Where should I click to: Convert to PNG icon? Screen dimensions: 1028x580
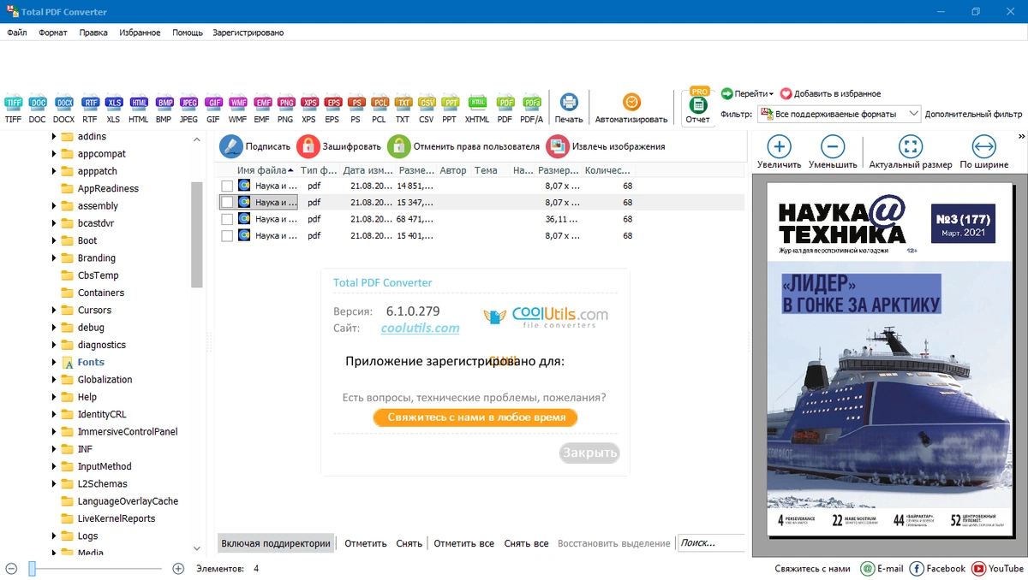pyautogui.click(x=285, y=108)
